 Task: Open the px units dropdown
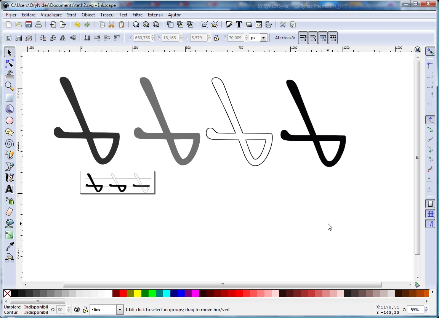pos(263,38)
